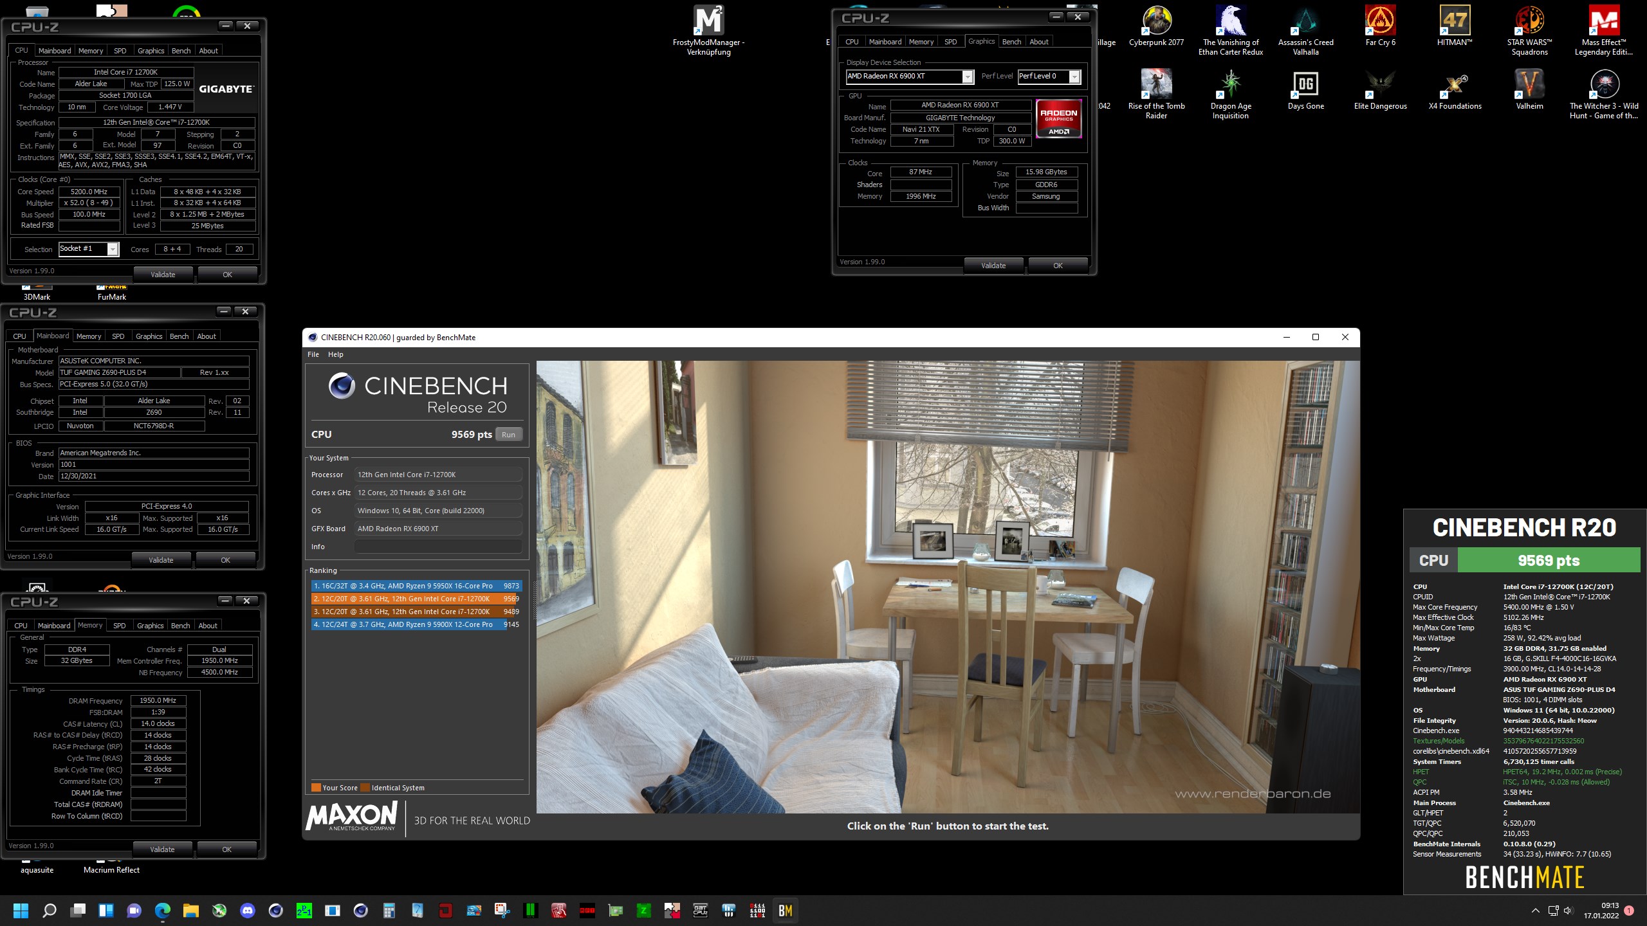Image resolution: width=1647 pixels, height=926 pixels.
Task: Click the green 9569 pts BenchMate score
Action: pos(1549,560)
